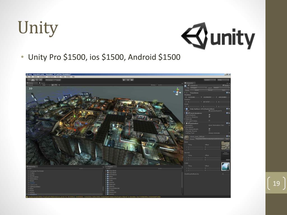This screenshot has width=287, height=215.
Task: Click the Pause button in toolbar
Action: point(128,80)
